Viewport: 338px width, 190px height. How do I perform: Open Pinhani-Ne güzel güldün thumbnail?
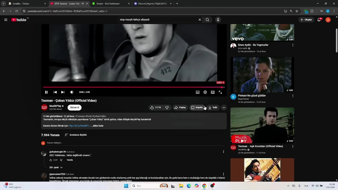pos(262,74)
